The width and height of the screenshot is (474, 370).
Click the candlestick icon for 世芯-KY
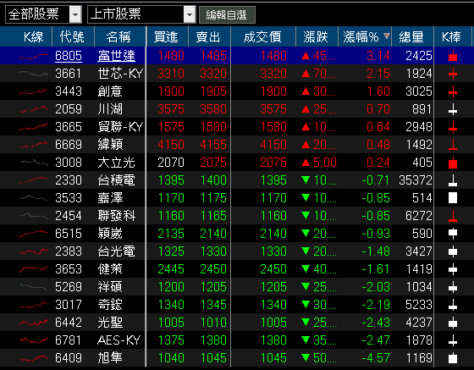tap(453, 74)
